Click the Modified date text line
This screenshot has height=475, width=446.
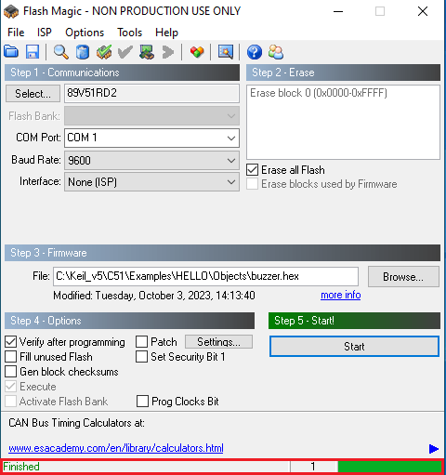[154, 296]
